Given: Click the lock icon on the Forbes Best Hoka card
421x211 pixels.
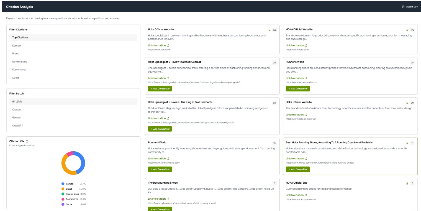Looking at the screenshot, I should click(x=407, y=143).
